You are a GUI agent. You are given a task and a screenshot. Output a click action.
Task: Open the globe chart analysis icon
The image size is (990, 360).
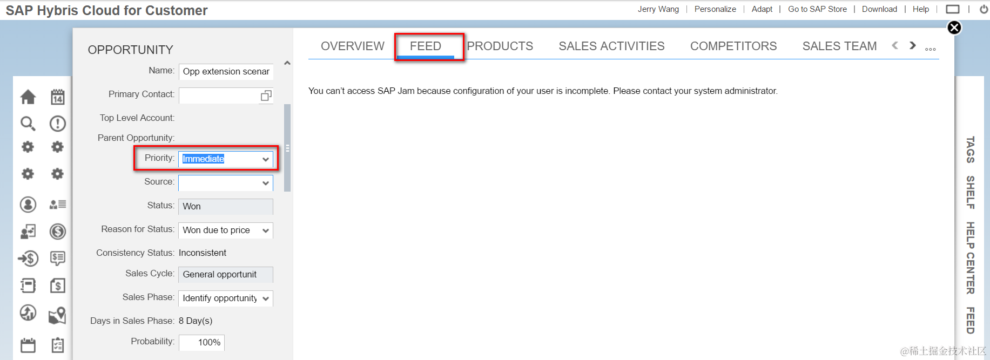tap(28, 313)
